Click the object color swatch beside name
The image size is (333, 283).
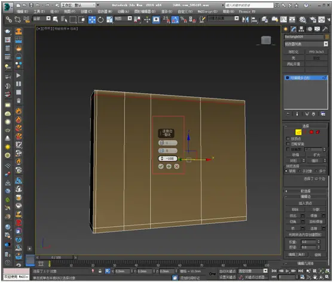point(327,36)
